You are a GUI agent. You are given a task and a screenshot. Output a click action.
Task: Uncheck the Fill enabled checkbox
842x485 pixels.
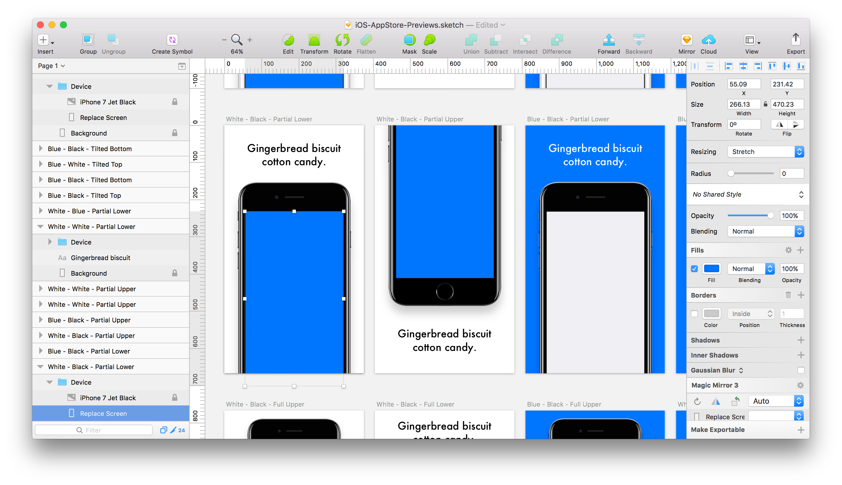coord(694,268)
